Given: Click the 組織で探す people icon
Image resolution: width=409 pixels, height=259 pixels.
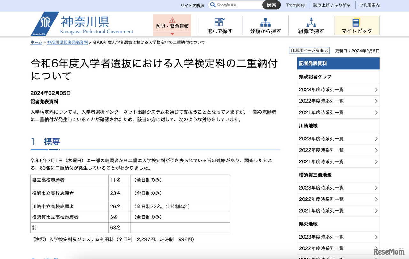Looking at the screenshot, I should tap(311, 22).
